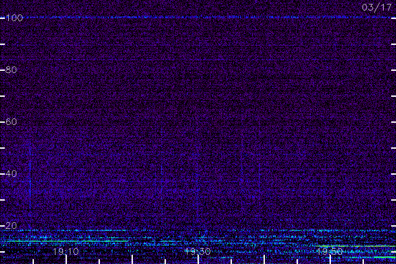Click the 19:30 time label
This screenshot has width=396, height=264.
[198, 252]
